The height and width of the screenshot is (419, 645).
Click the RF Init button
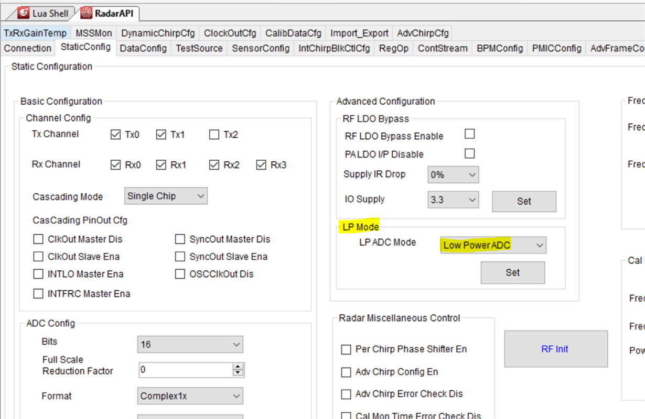click(555, 349)
